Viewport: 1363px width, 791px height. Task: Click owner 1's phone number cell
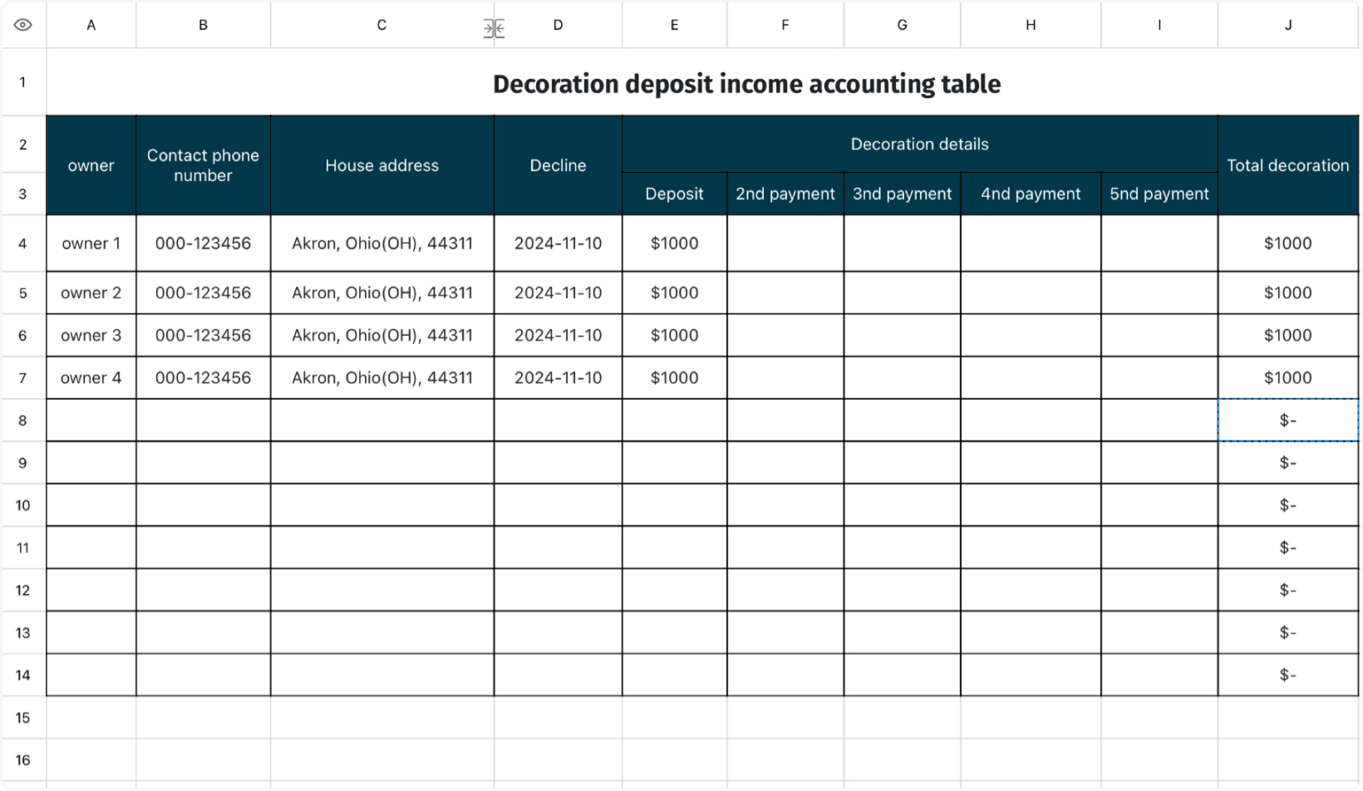(x=203, y=243)
